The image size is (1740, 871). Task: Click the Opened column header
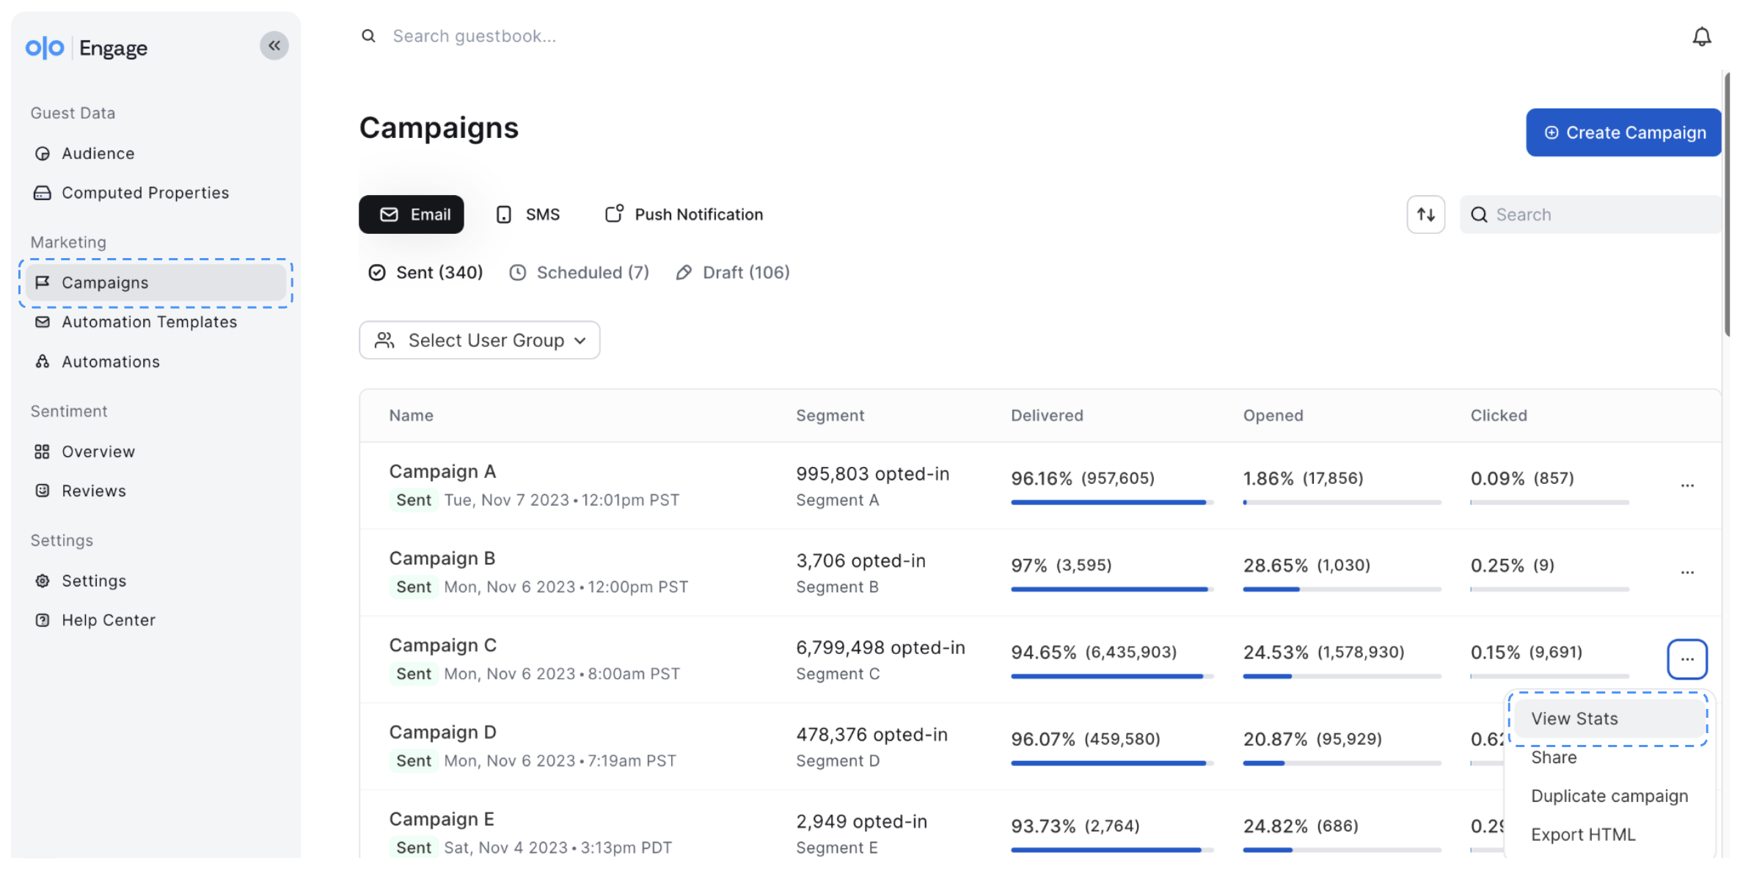[x=1273, y=416]
